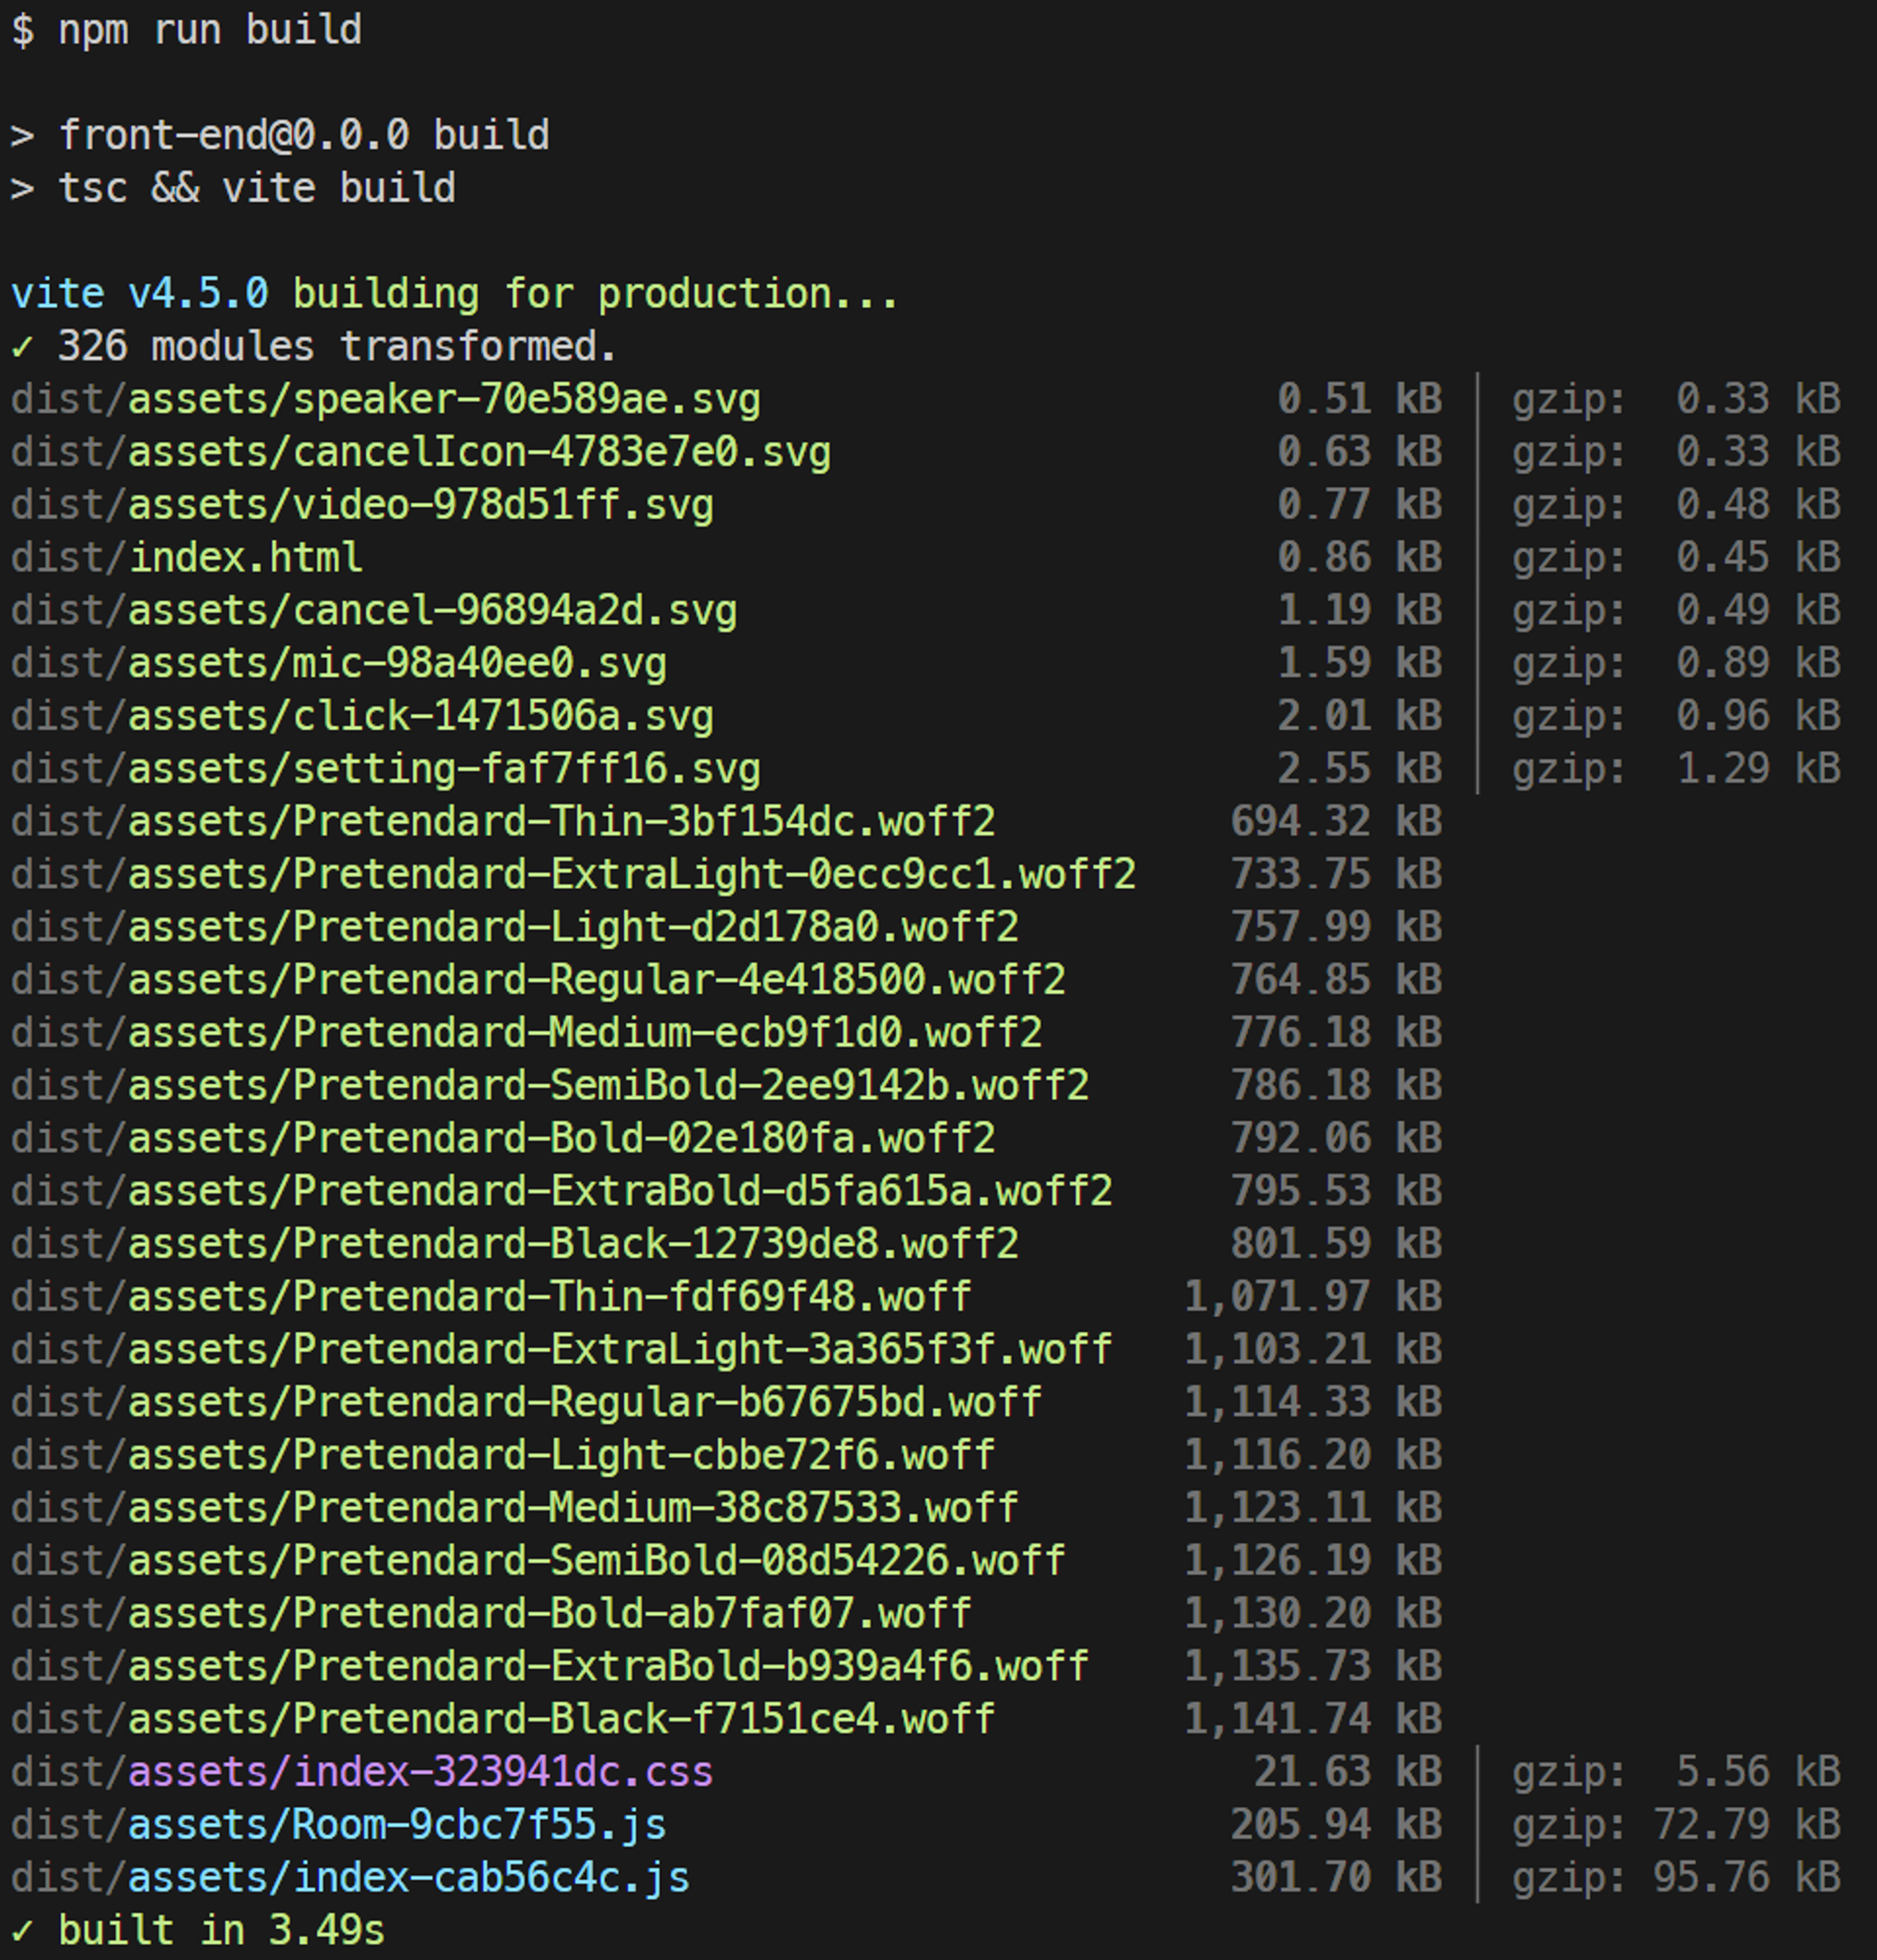Click the vite v4.5.0 version text
The height and width of the screenshot is (1960, 1877).
pyautogui.click(x=140, y=294)
